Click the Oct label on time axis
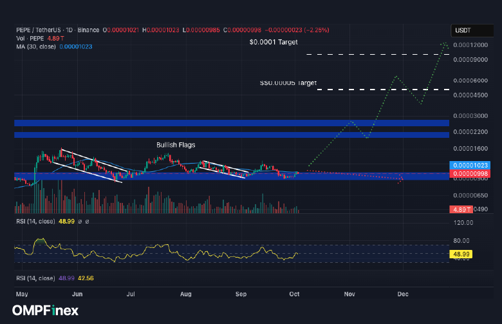The height and width of the screenshot is (324, 502). coord(295,294)
